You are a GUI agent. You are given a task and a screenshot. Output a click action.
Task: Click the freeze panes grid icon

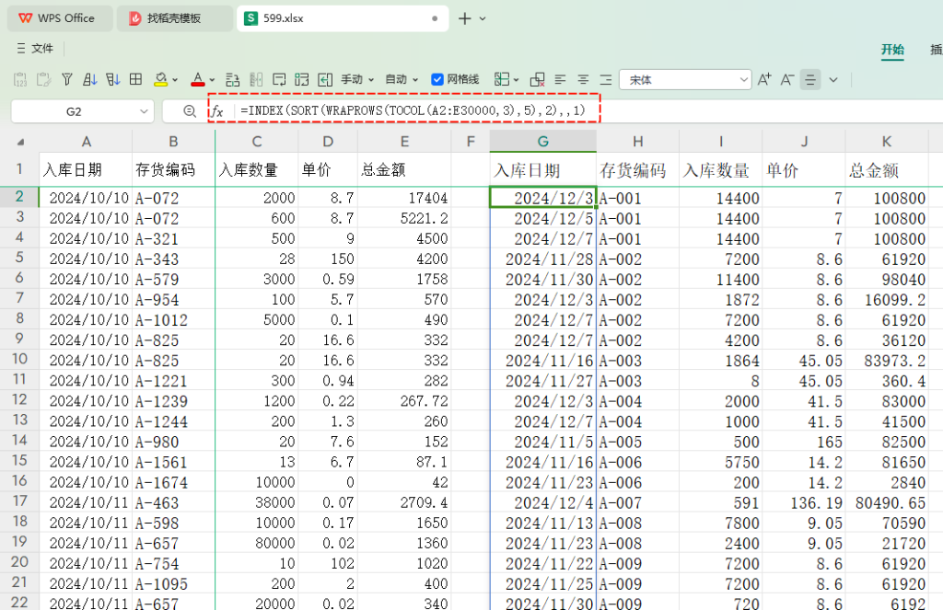coord(502,79)
